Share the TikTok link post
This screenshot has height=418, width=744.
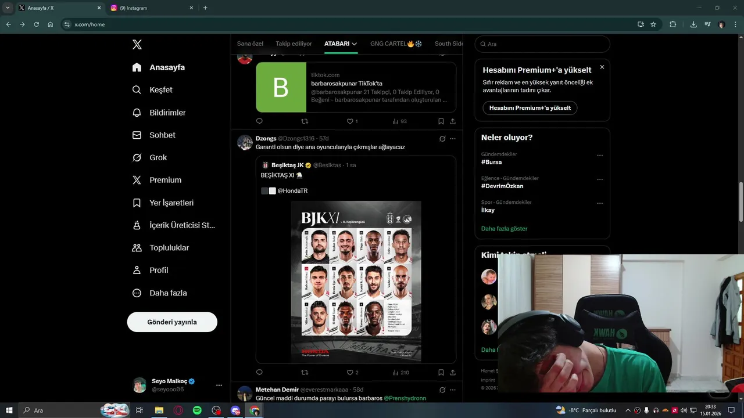(x=453, y=121)
